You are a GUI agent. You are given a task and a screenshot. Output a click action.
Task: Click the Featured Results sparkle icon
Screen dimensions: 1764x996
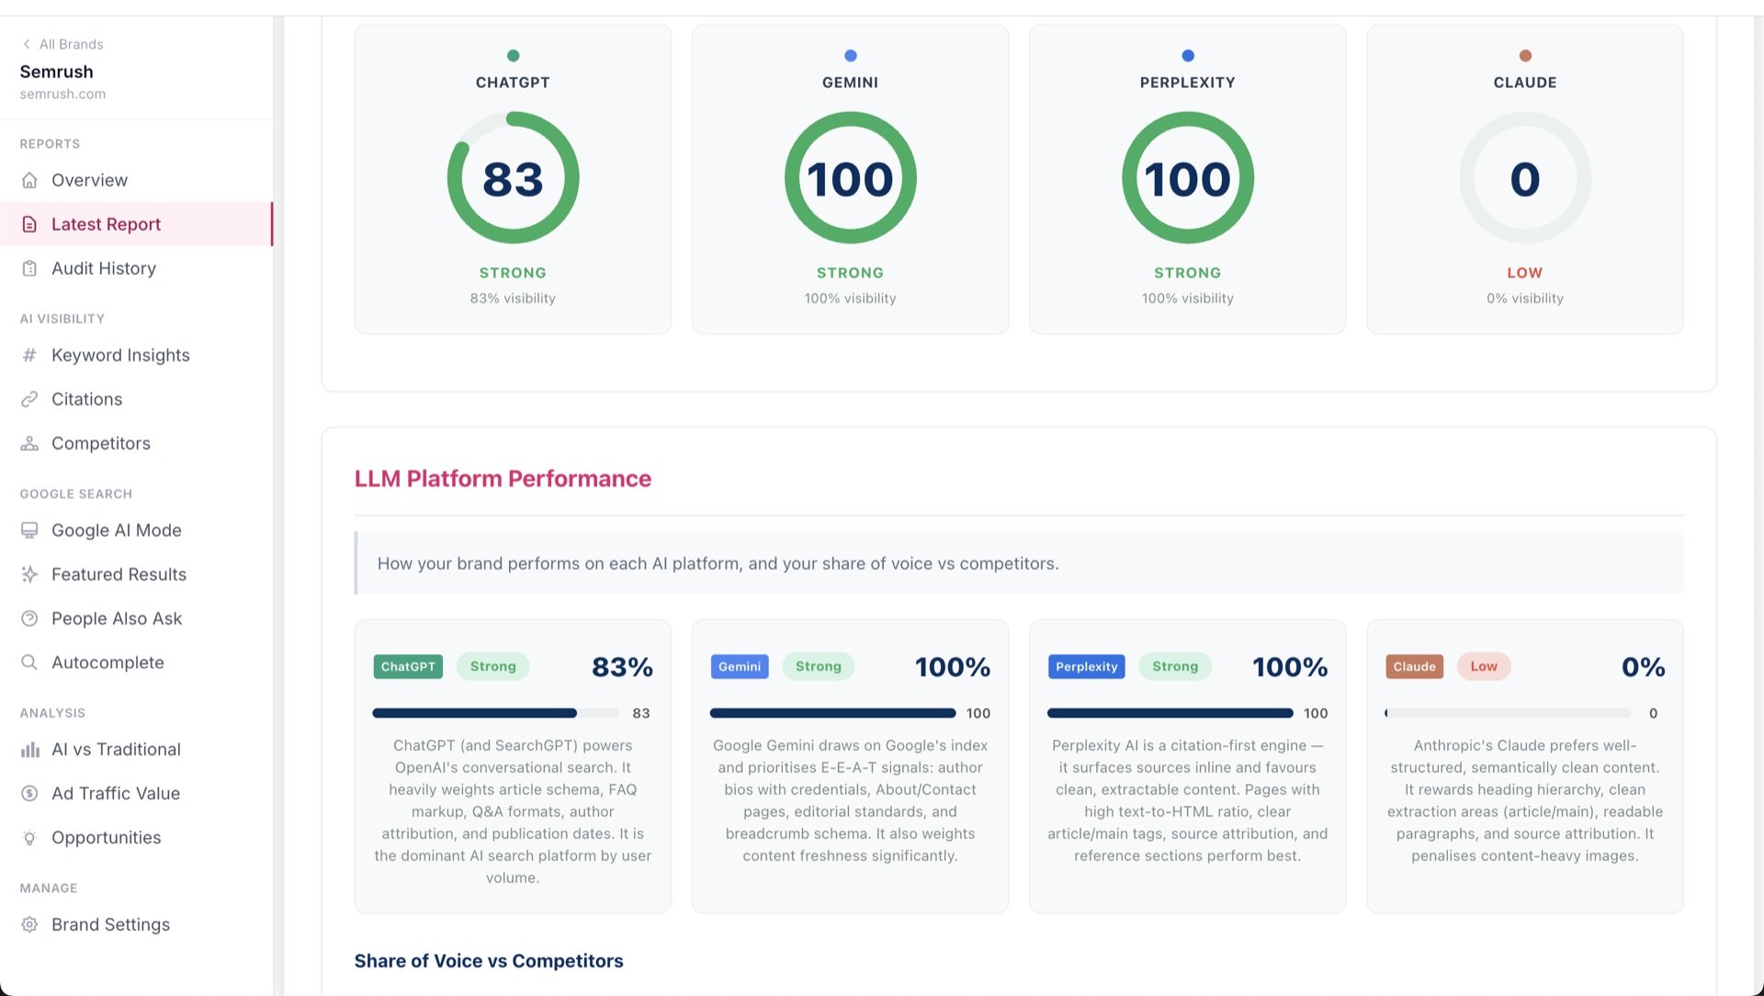pos(29,574)
